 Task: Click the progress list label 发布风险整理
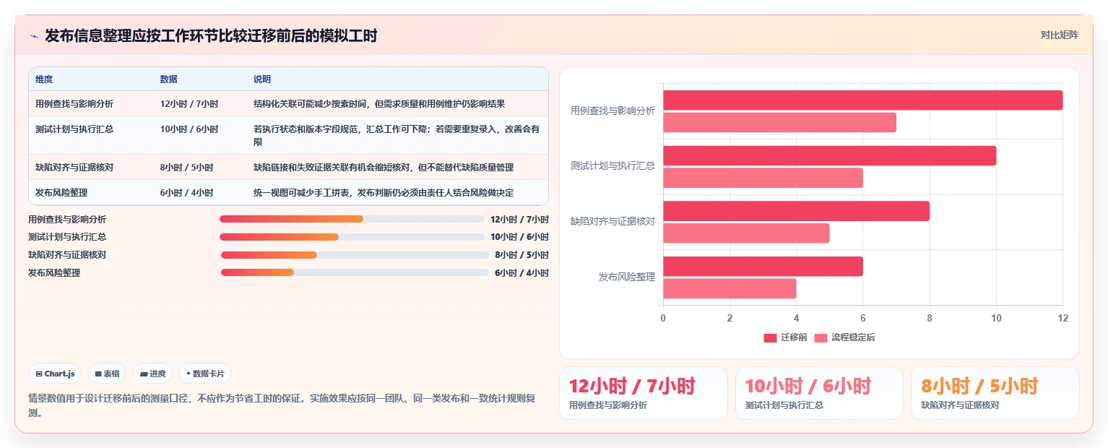coord(54,273)
